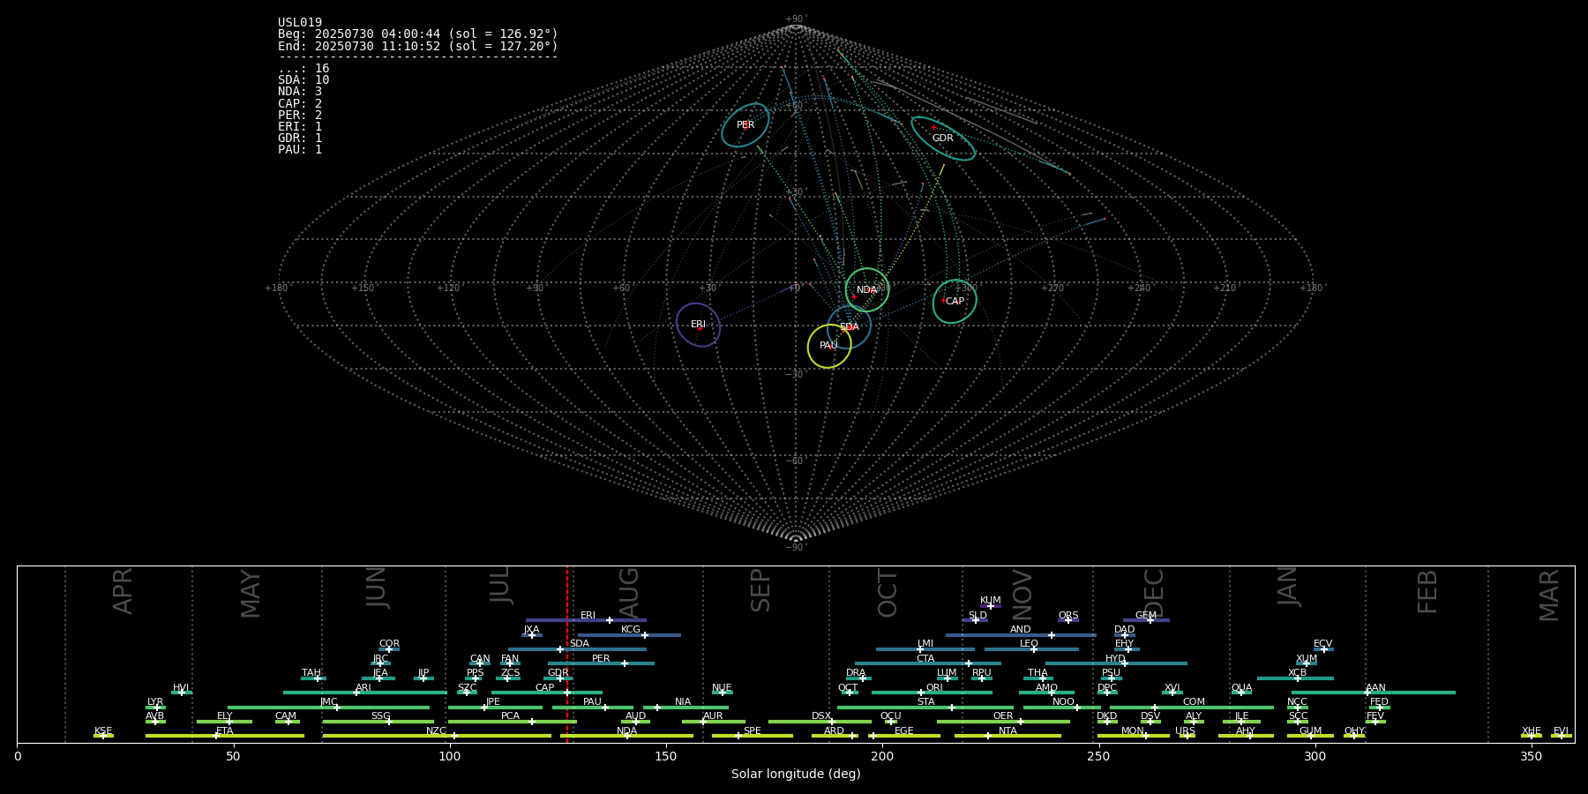Click the KUM shower bar in timeline
The height and width of the screenshot is (794, 1588).
[991, 606]
